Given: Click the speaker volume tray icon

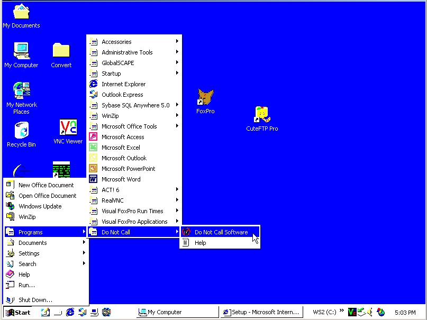Looking at the screenshot, I should tap(369, 312).
